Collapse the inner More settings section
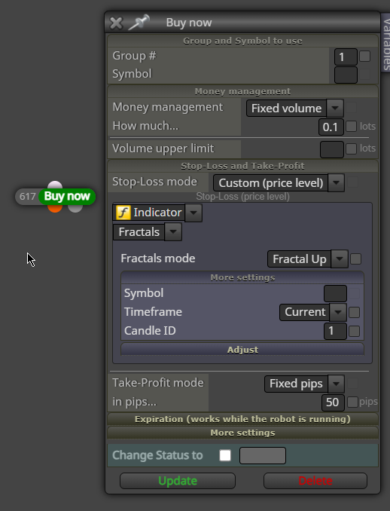Screen dimensions: 390x511 tap(242, 277)
